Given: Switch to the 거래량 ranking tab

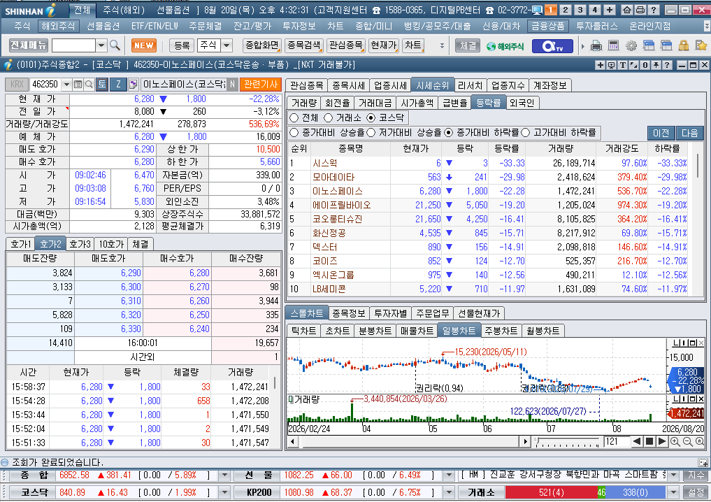Looking at the screenshot, I should pos(304,103).
